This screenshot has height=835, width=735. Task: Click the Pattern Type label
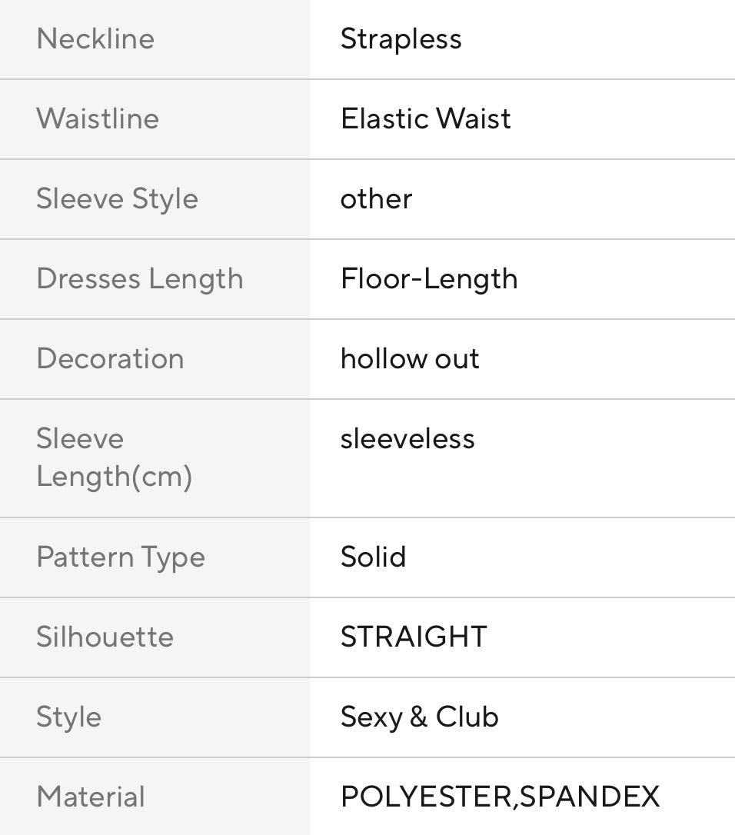click(121, 557)
